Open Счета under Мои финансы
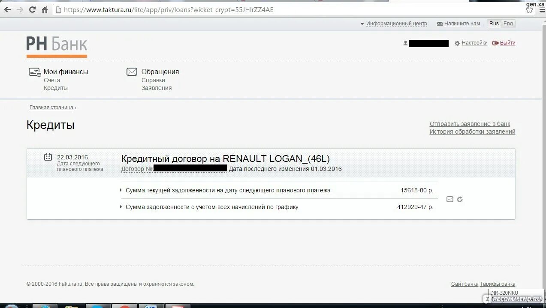546x308 pixels. click(x=52, y=80)
